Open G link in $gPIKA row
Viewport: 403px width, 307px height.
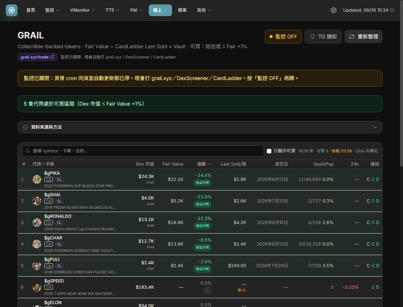point(373,179)
